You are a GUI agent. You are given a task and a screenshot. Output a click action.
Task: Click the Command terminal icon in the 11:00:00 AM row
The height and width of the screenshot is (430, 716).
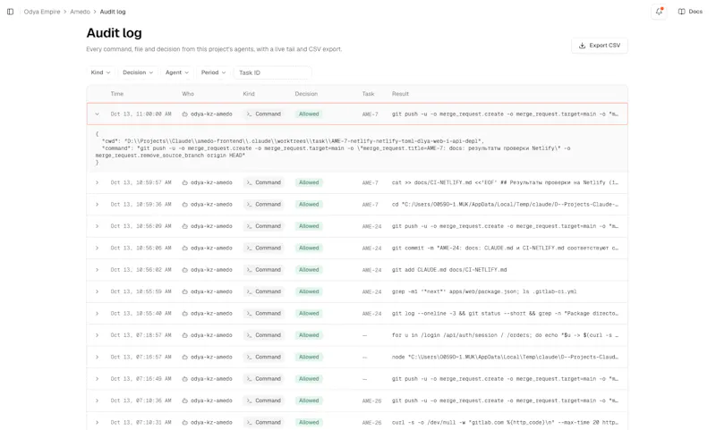pyautogui.click(x=250, y=114)
